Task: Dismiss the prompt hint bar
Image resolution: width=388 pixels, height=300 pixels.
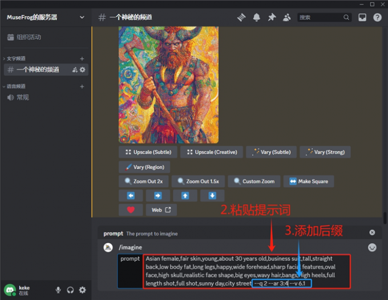Action: [x=372, y=233]
